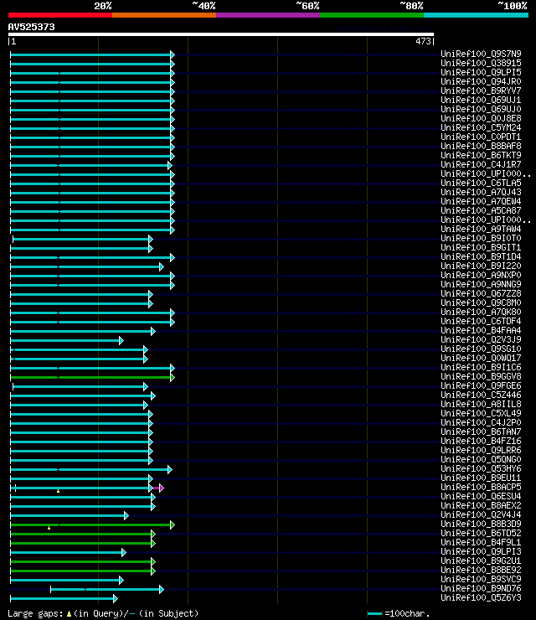Screen dimensions: 536x620
Task: Click the green alignment bar of UniRef100_B9GGV8
Action: [91, 378]
